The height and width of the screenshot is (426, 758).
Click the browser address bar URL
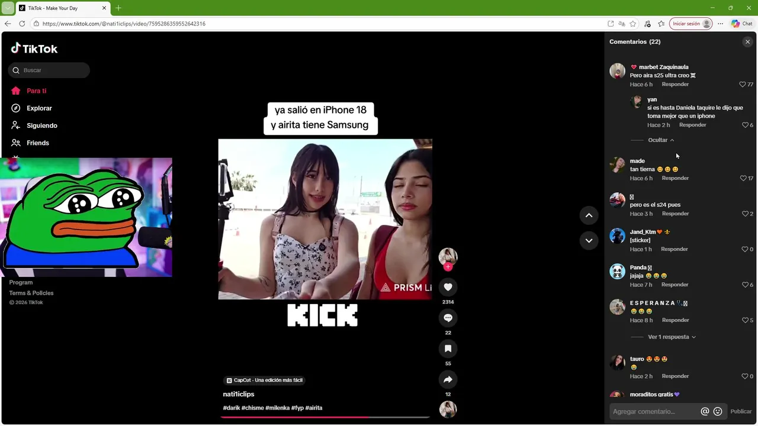[x=124, y=24]
